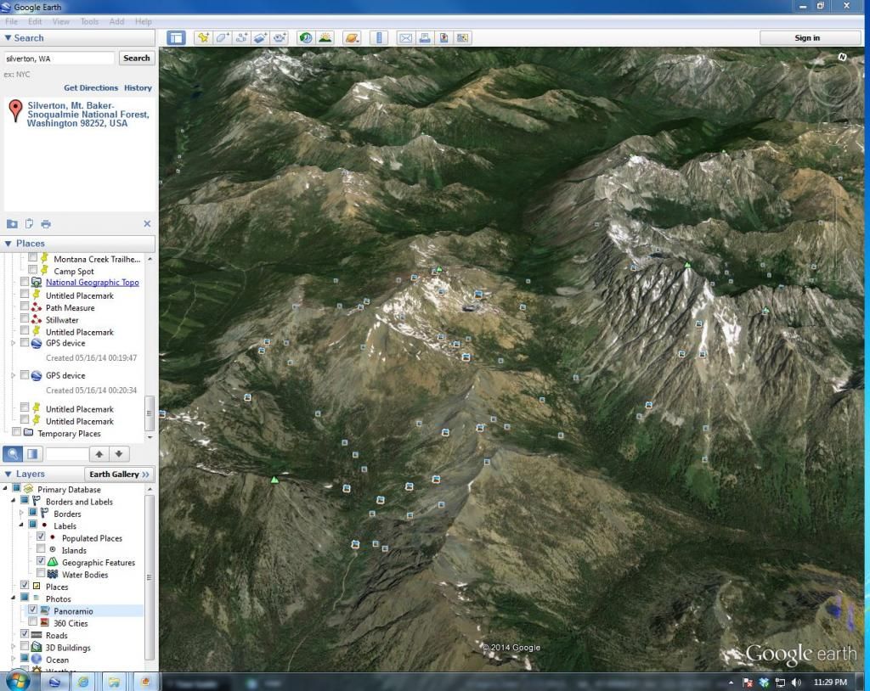Toggle sunlight across the landscape
The image size is (870, 691).
pyautogui.click(x=325, y=37)
